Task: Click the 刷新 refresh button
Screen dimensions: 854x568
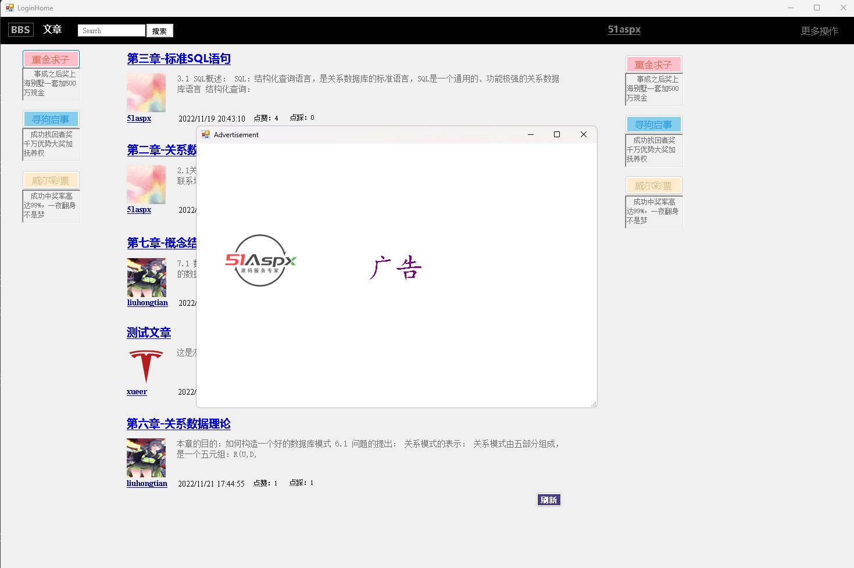Action: coord(549,500)
